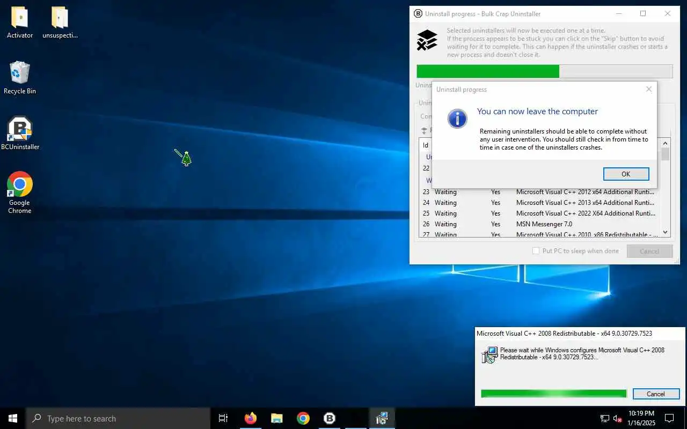The width and height of the screenshot is (687, 429).
Task: Select the BCUninstaller desktop shortcut
Action: click(20, 134)
